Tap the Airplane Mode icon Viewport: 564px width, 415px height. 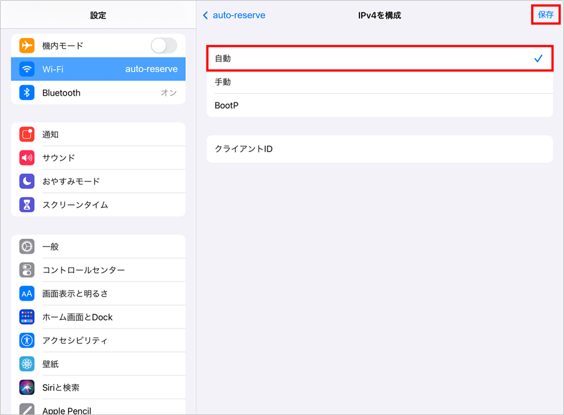(x=27, y=46)
